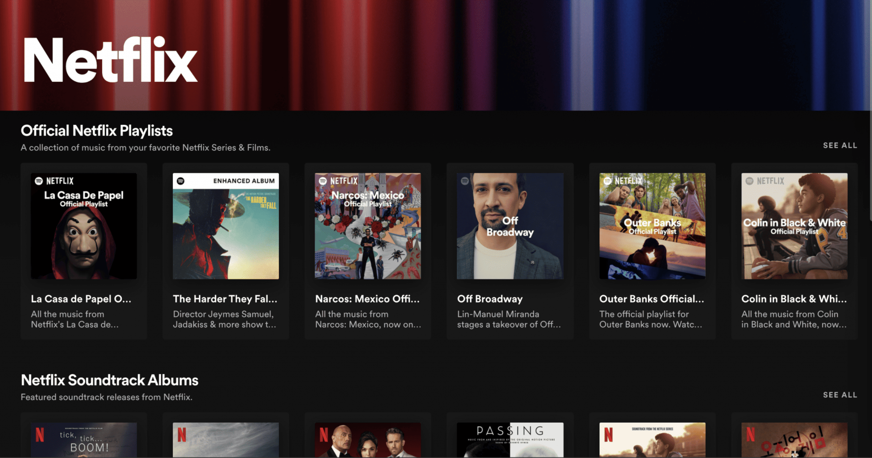Open The Harder They Fall album artwork
872x458 pixels.
(x=226, y=233)
